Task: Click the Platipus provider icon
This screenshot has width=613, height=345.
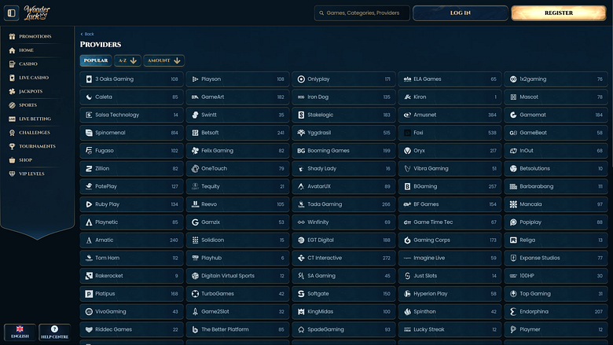Action: click(89, 294)
